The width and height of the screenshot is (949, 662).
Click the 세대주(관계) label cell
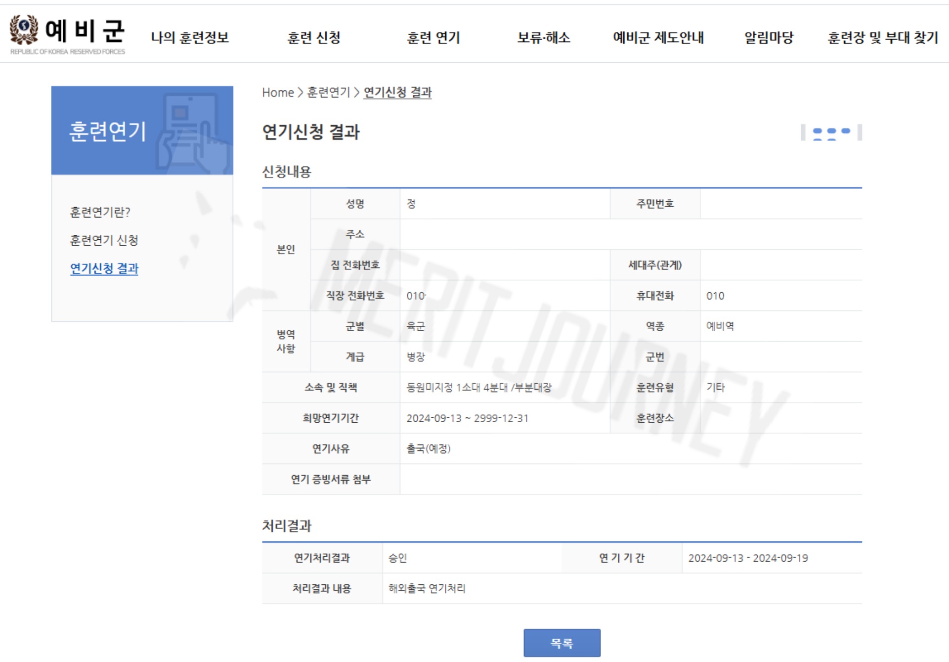pyautogui.click(x=655, y=265)
